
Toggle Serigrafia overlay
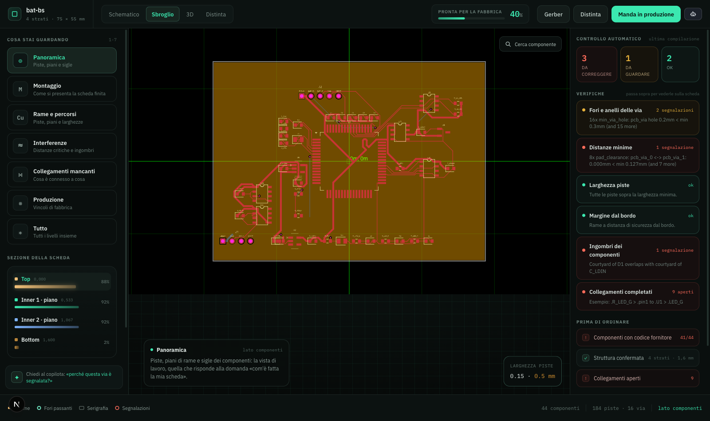[94, 408]
